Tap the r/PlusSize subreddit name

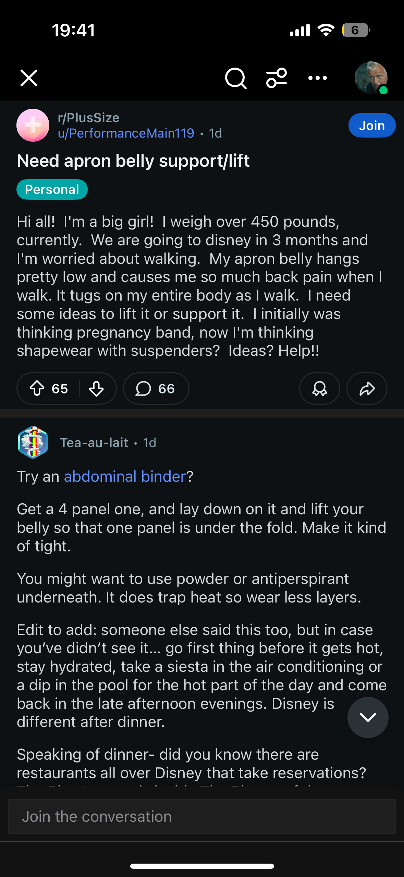pos(88,118)
